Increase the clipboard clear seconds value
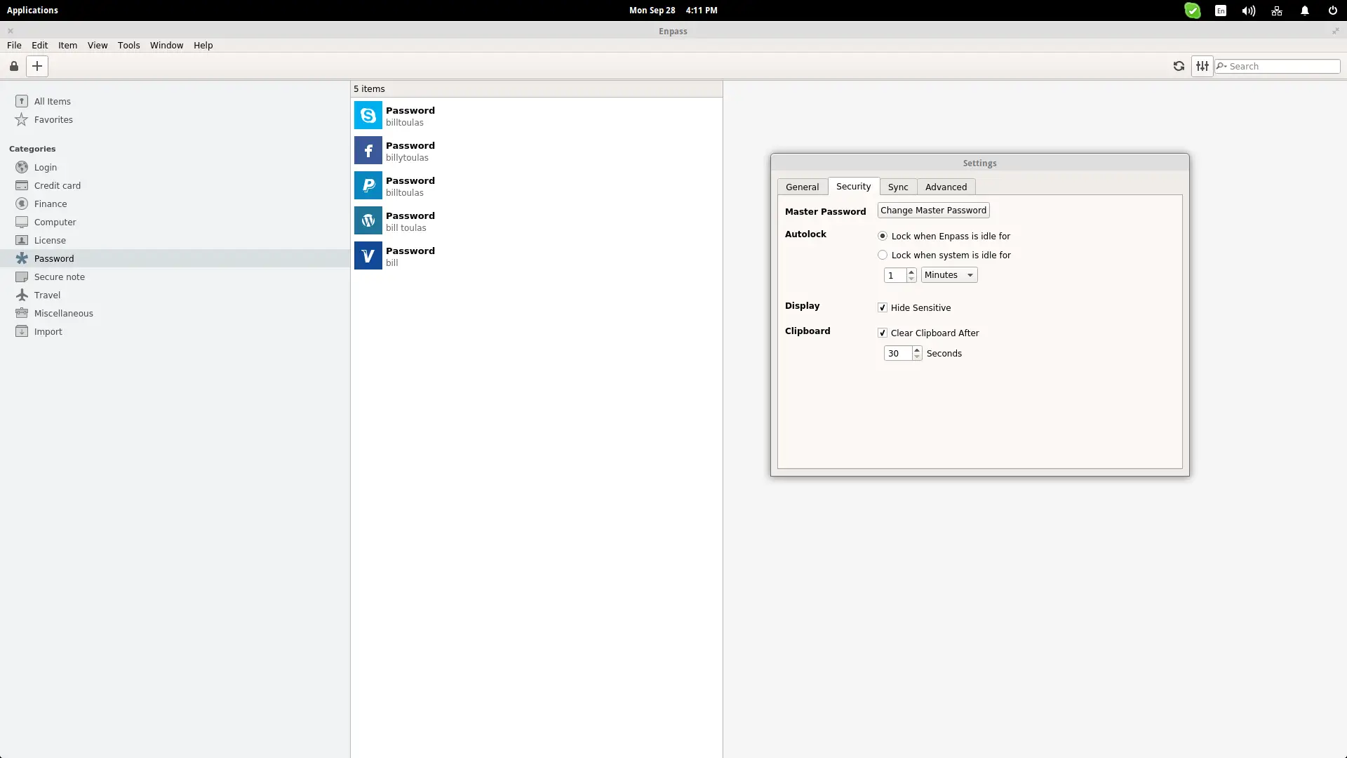1347x758 pixels. pos(917,350)
